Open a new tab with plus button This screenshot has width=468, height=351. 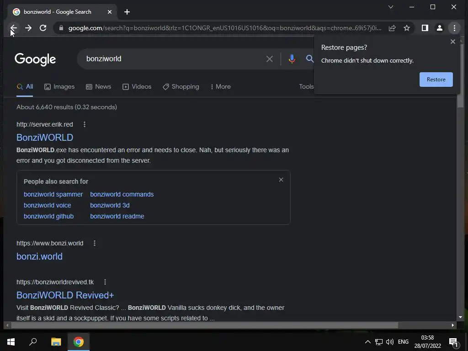click(x=127, y=12)
